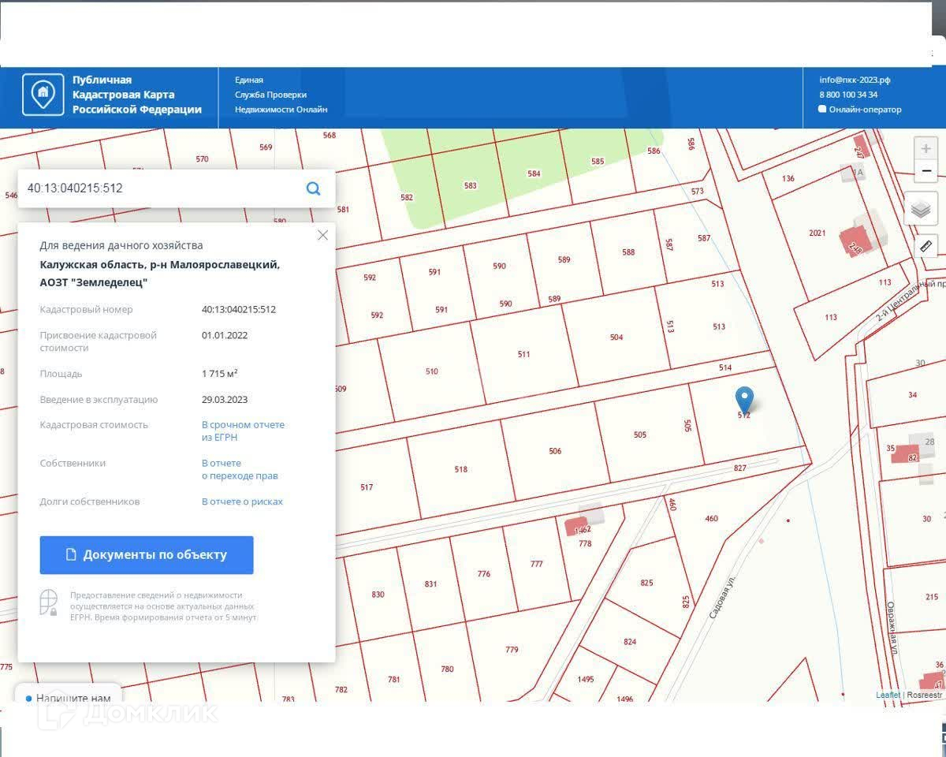Viewport: 946px width, 757px height.
Task: Click the cadastral map logo icon
Action: tap(43, 95)
